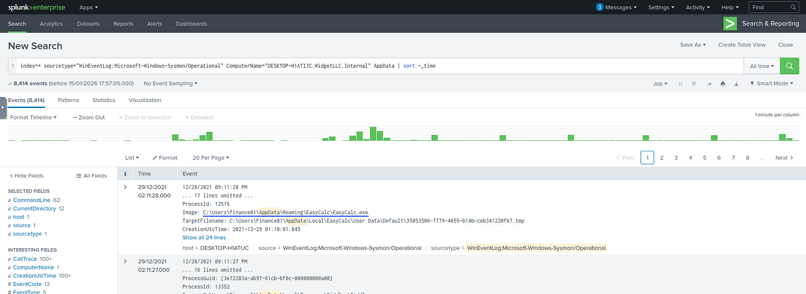Switch to the Statistics tab
This screenshot has height=294, width=806.
(104, 101)
